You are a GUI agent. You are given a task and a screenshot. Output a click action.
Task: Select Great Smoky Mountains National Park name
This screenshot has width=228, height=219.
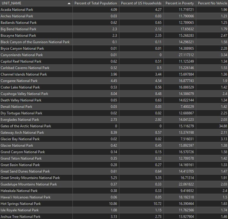click(x=30, y=178)
